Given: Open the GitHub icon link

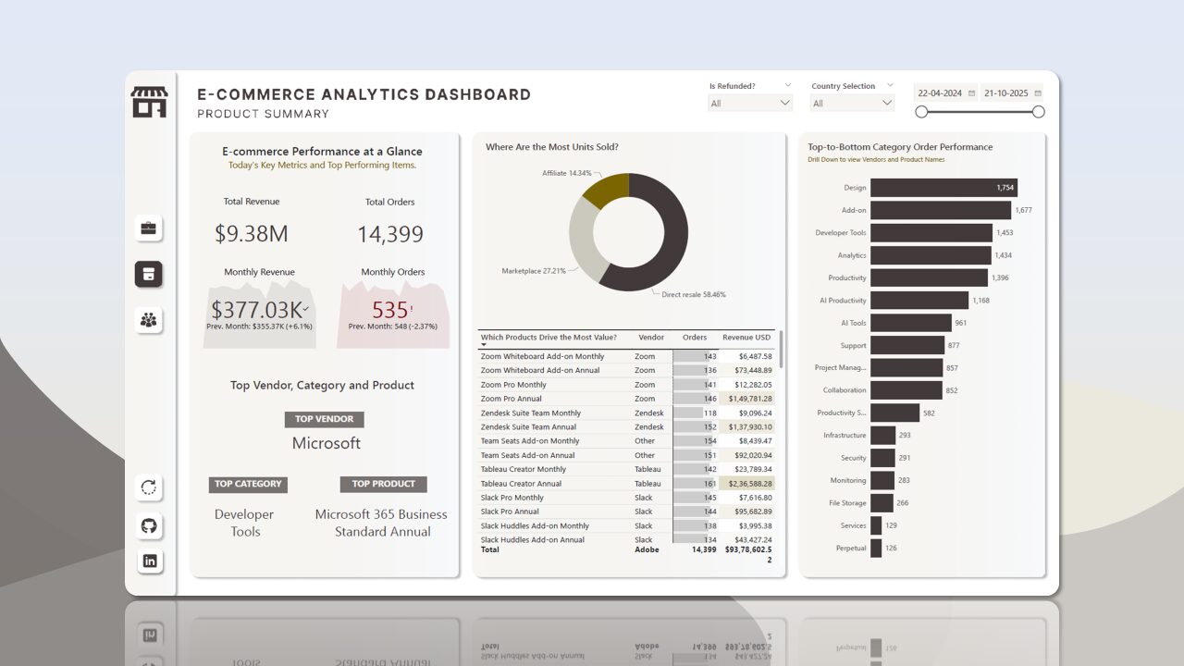Looking at the screenshot, I should pyautogui.click(x=149, y=525).
